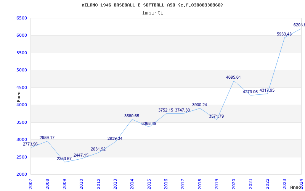Image resolution: width=305 pixels, height=191 pixels.
Task: Click data label 4273.05
Action: click(250, 92)
